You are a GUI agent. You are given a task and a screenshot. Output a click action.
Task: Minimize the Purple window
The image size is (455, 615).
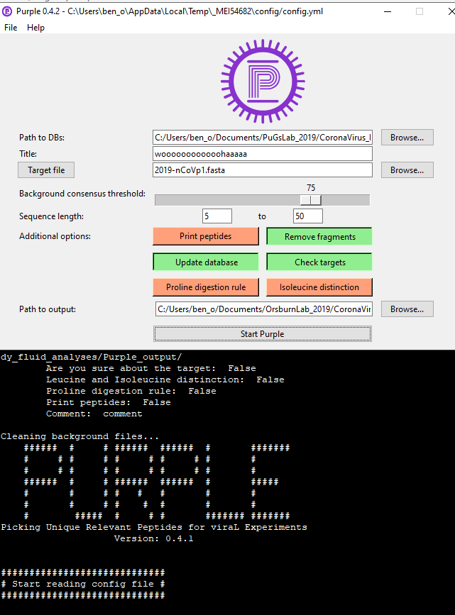click(x=385, y=11)
